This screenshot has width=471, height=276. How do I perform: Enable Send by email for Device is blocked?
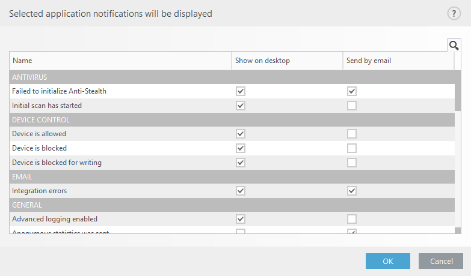352,148
